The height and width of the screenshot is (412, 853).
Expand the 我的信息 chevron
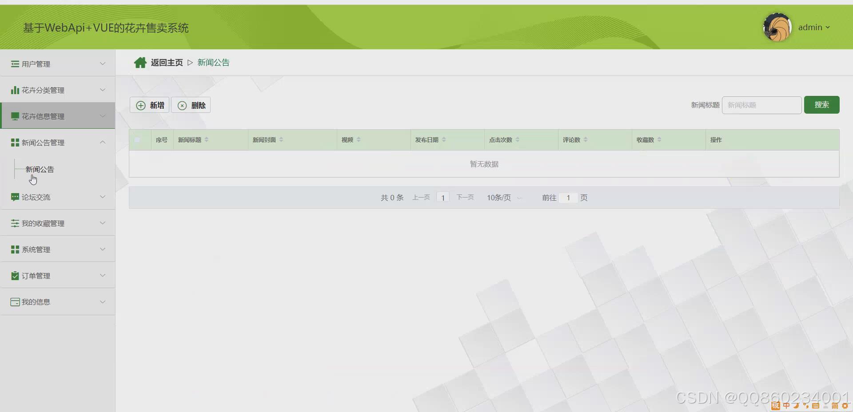click(103, 301)
